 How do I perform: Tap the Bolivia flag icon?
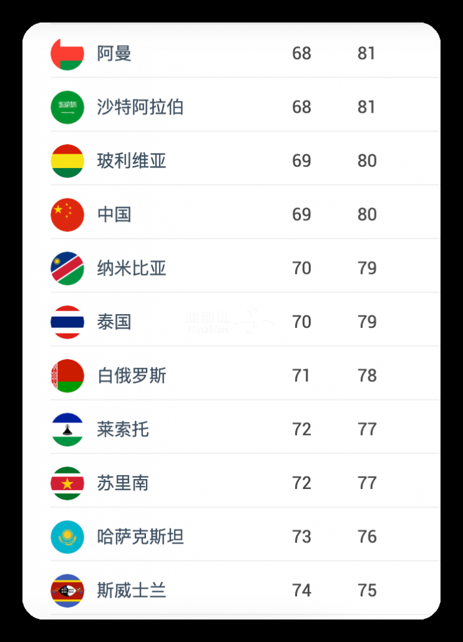67,161
